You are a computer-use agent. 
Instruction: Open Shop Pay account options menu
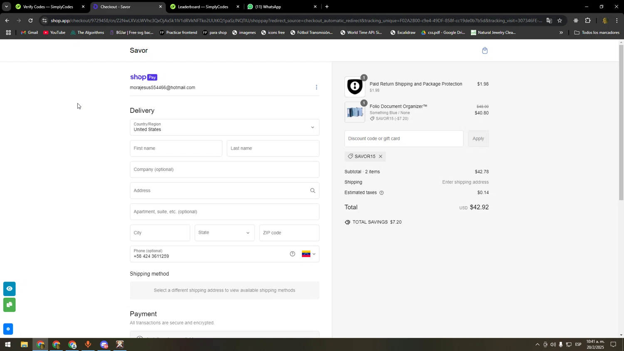(x=317, y=87)
